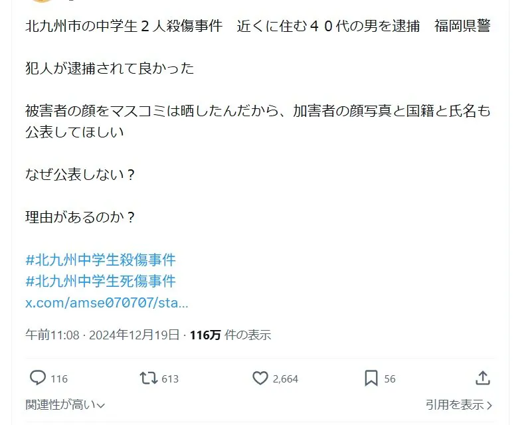This screenshot has width=530, height=425.
Task: Click the reply count 116
Action: [x=59, y=379]
